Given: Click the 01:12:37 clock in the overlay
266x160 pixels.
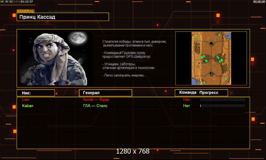Looking at the screenshot, I should [27, 2].
